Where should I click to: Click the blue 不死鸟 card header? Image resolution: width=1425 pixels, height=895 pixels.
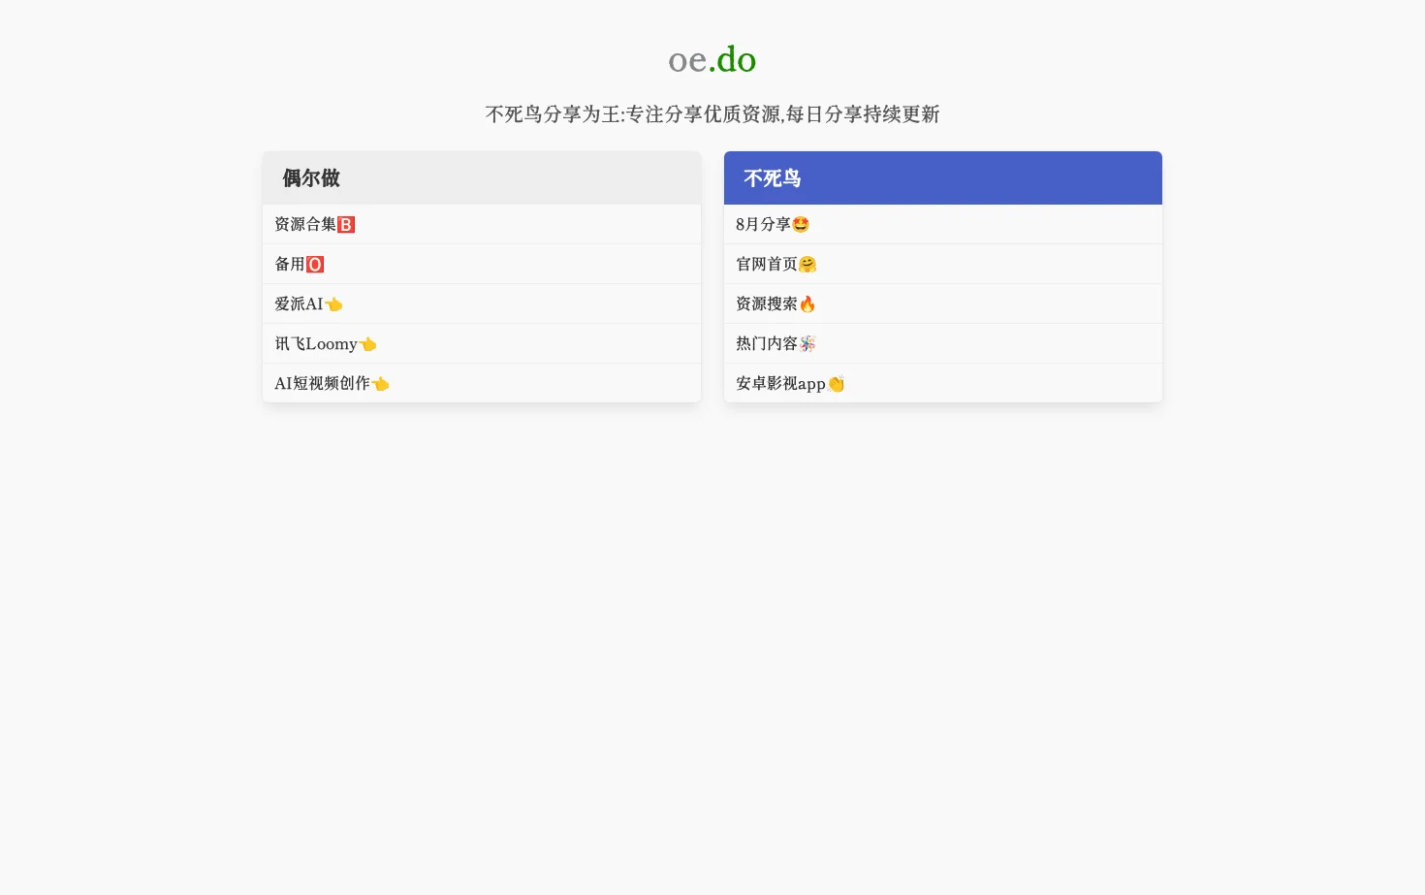pyautogui.click(x=943, y=177)
